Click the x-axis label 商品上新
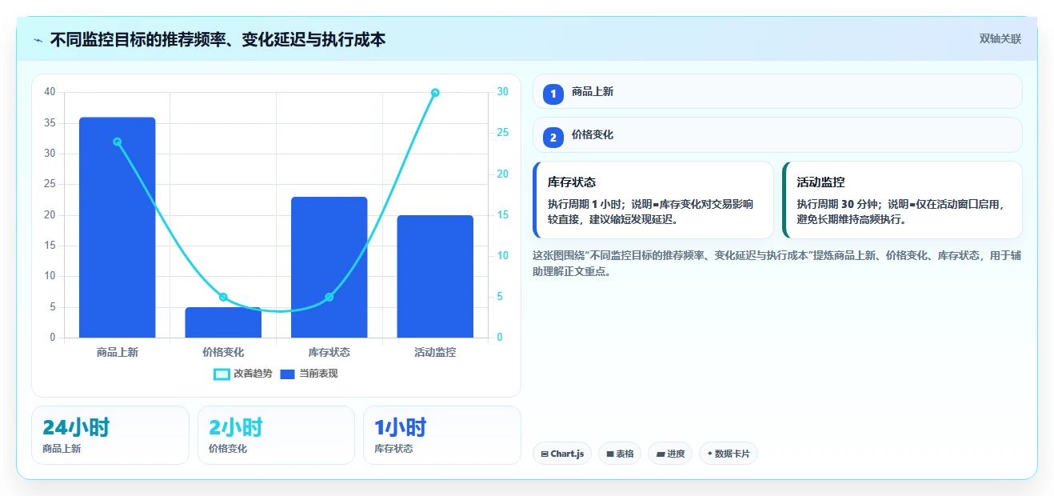Viewport: 1054px width, 496px height. click(x=117, y=352)
